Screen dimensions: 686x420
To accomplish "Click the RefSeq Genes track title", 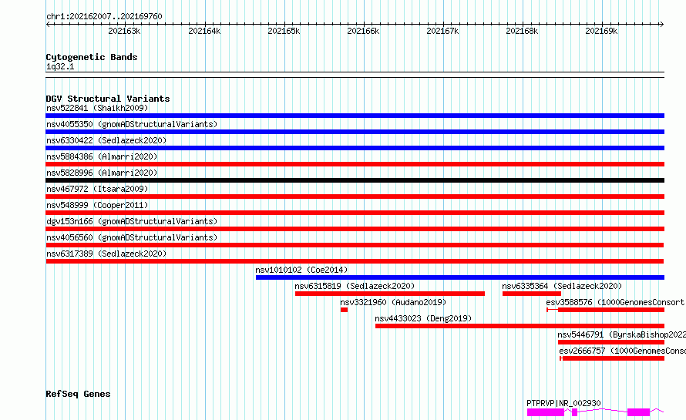I will (x=78, y=394).
